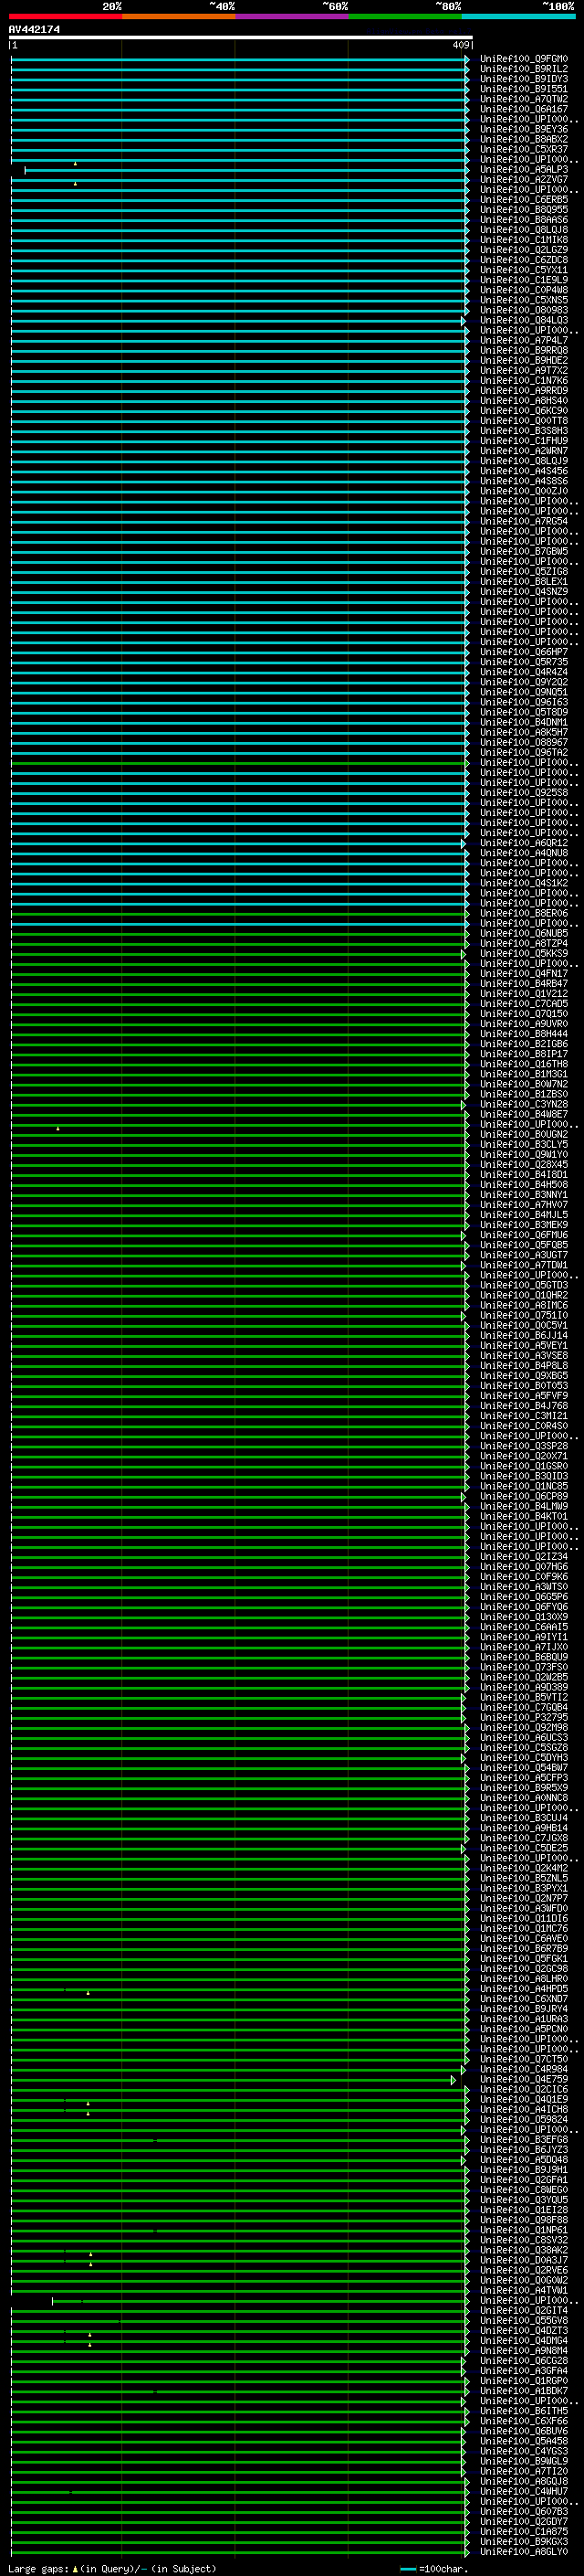Image resolution: width=584 pixels, height=2576 pixels.
Task: Click the UniRef100_B3S8H3 hit name
Action: pos(524,431)
